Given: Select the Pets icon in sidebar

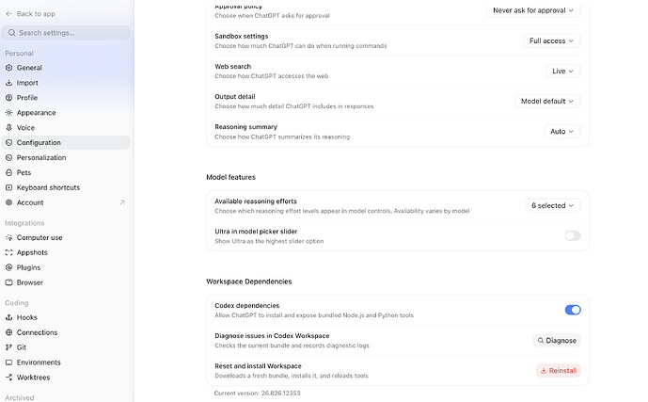Looking at the screenshot, I should 8,172.
